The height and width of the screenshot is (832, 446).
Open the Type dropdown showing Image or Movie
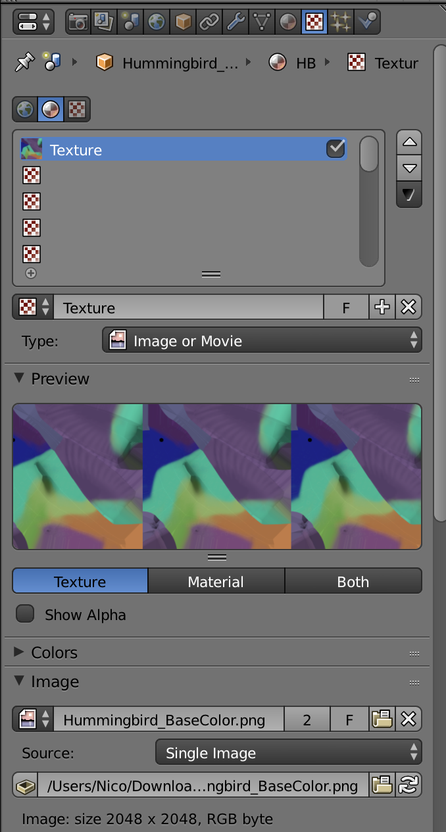262,340
